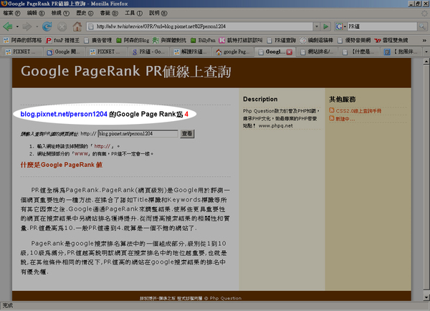Switch to the Google 閱... tab
The height and width of the screenshot is (311, 430).
point(64,52)
